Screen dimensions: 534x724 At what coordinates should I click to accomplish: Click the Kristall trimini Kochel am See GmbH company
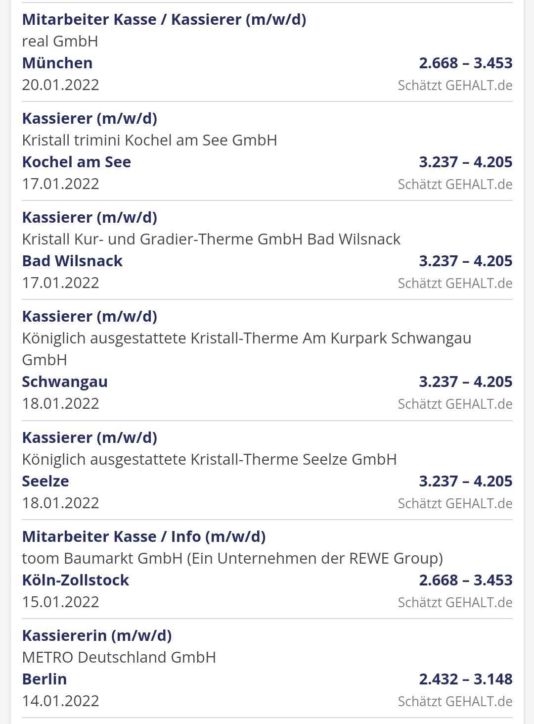pyautogui.click(x=149, y=140)
